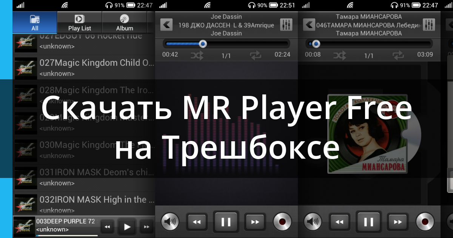This screenshot has height=238, width=453.
Task: Tap the 90% battery indicator
Action: pos(268,5)
